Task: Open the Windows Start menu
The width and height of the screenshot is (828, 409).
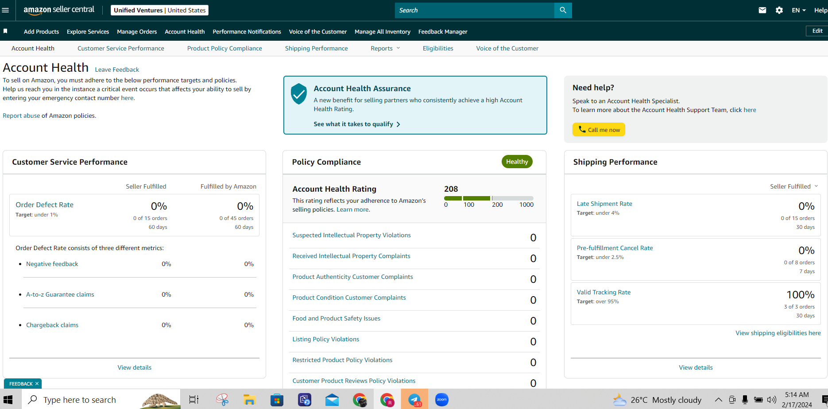Action: tap(8, 400)
